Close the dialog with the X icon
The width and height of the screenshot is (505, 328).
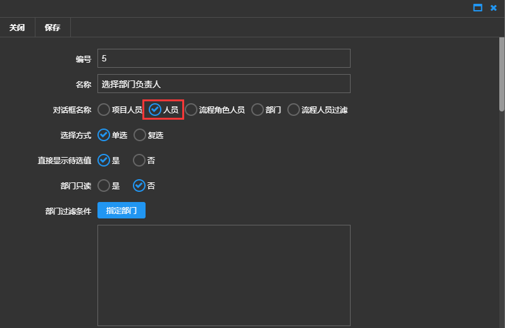pyautogui.click(x=494, y=8)
